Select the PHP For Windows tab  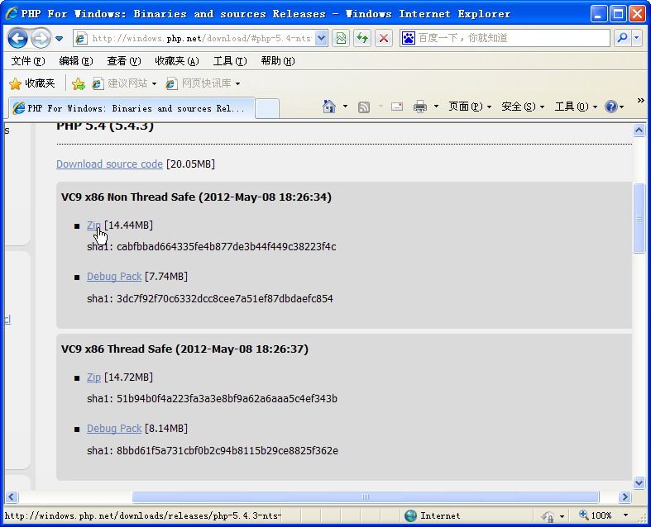(132, 108)
